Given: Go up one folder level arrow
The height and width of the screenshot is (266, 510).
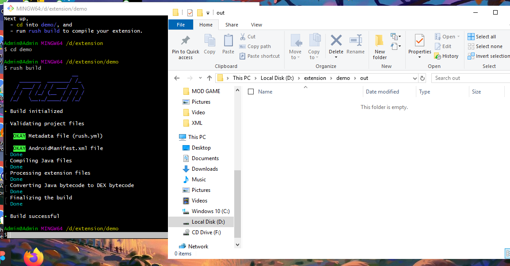Looking at the screenshot, I should pyautogui.click(x=209, y=78).
